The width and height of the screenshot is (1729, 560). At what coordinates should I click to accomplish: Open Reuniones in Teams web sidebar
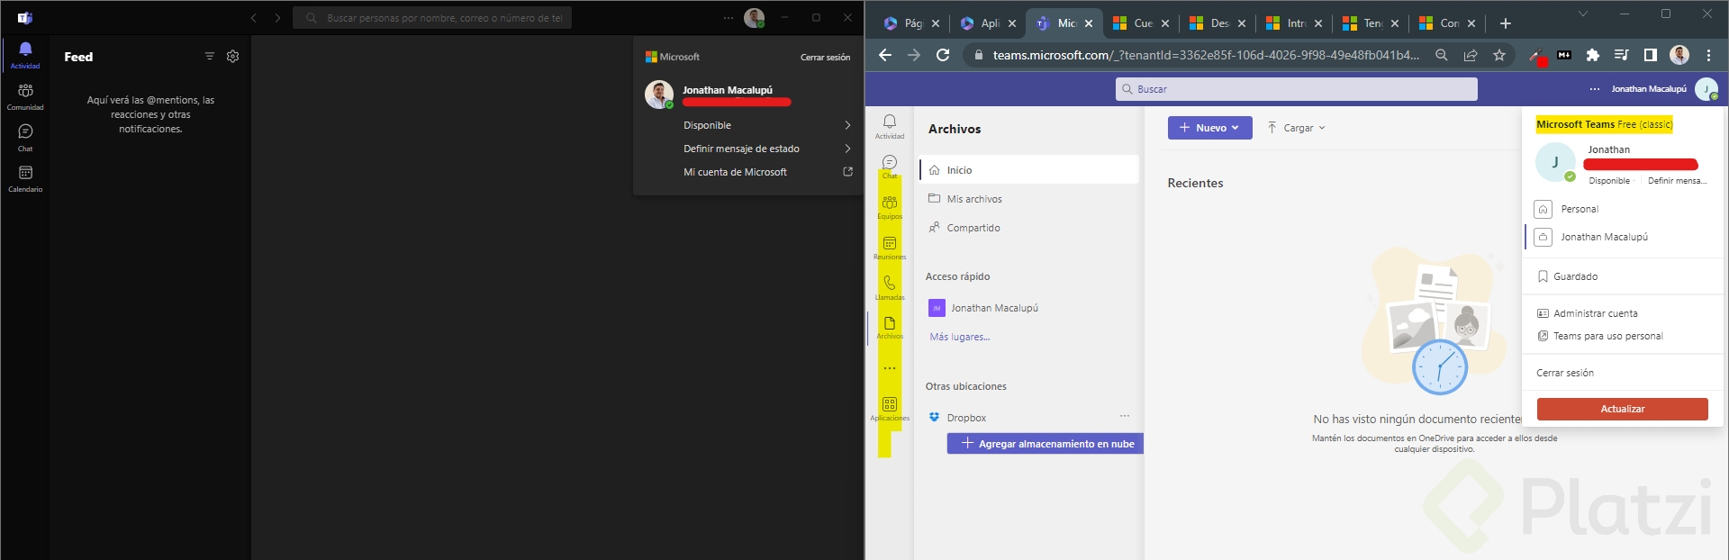tap(890, 248)
